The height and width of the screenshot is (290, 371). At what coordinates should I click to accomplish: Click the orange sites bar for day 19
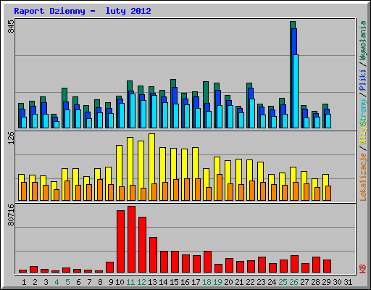click(x=220, y=187)
